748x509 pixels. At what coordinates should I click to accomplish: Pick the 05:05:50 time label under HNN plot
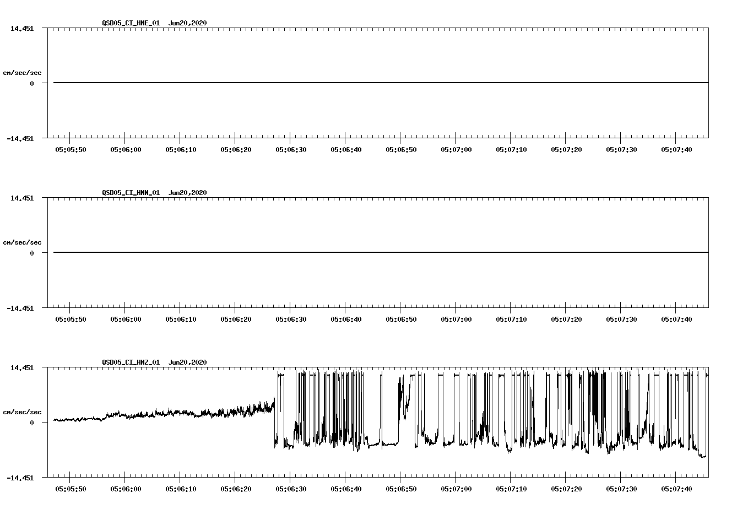point(71,320)
